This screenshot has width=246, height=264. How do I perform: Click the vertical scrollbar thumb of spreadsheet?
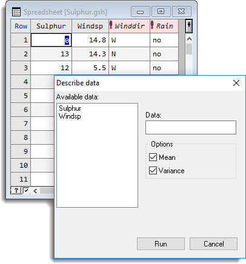189,49
